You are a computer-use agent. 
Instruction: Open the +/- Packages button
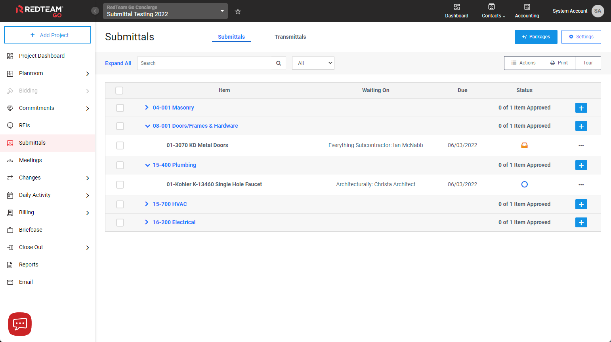tap(536, 37)
